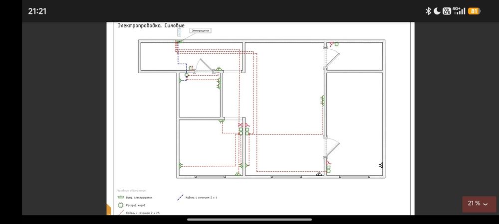Tap the legend text 'Встр. электрощиток'
The height and width of the screenshot is (224, 499).
[139, 197]
